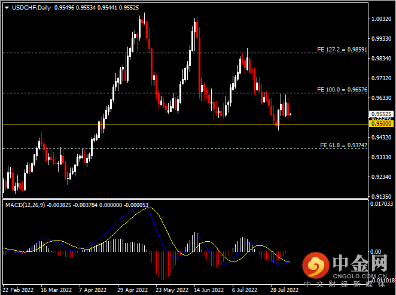
Task: Click the MACD values -0.003825 -0.003784
Action: pyautogui.click(x=72, y=205)
